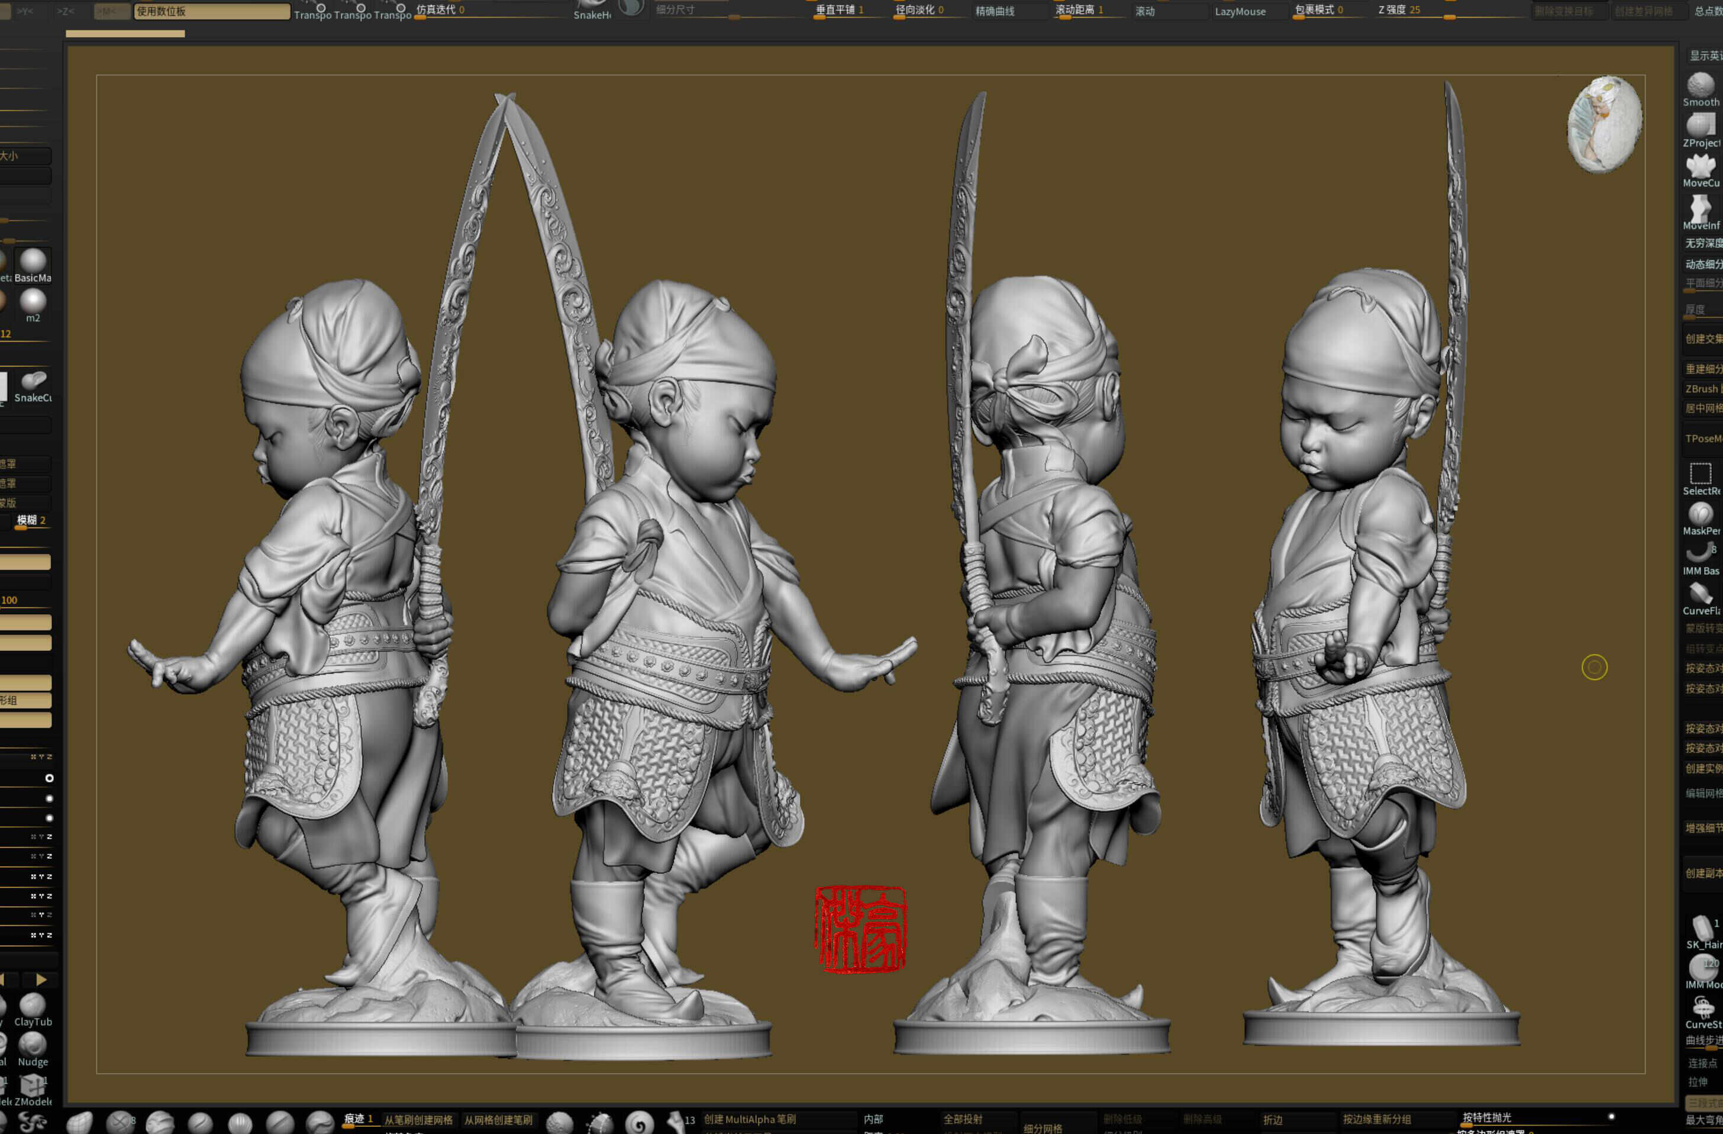Select the bottom shelf brush numbered 13

coord(679,1122)
